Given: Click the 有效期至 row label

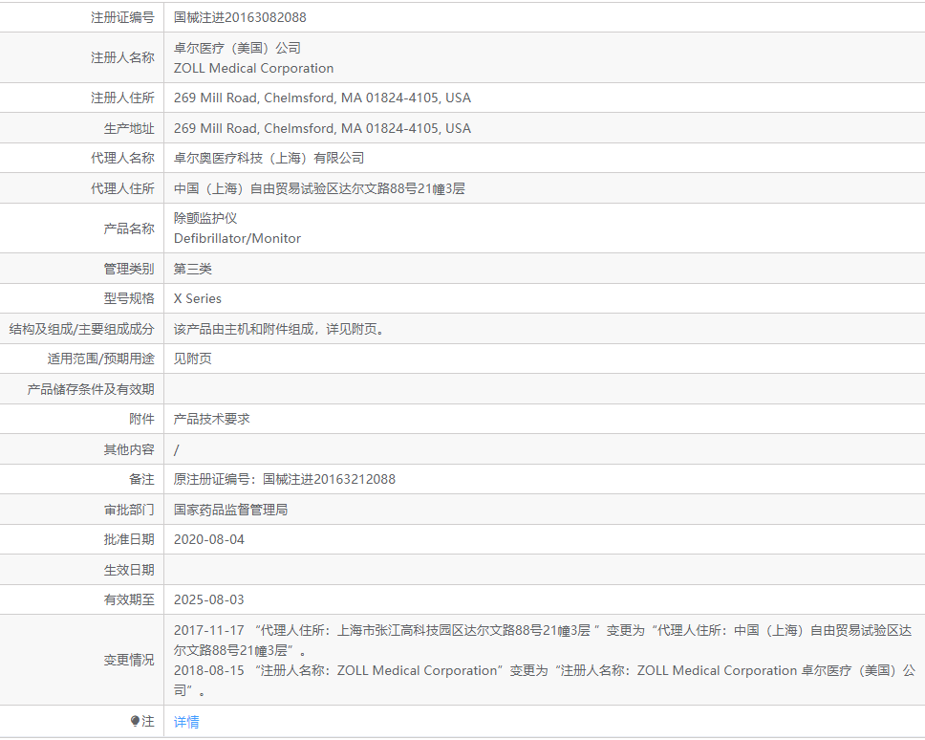Looking at the screenshot, I should 129,599.
